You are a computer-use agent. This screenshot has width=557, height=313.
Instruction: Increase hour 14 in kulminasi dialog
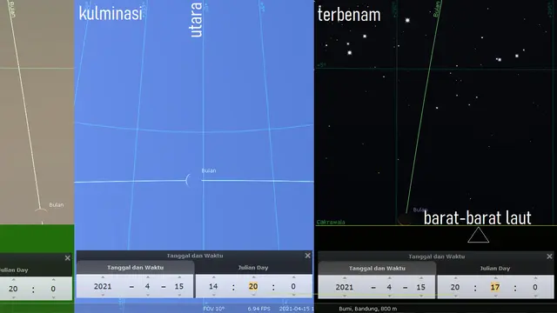[213, 277]
